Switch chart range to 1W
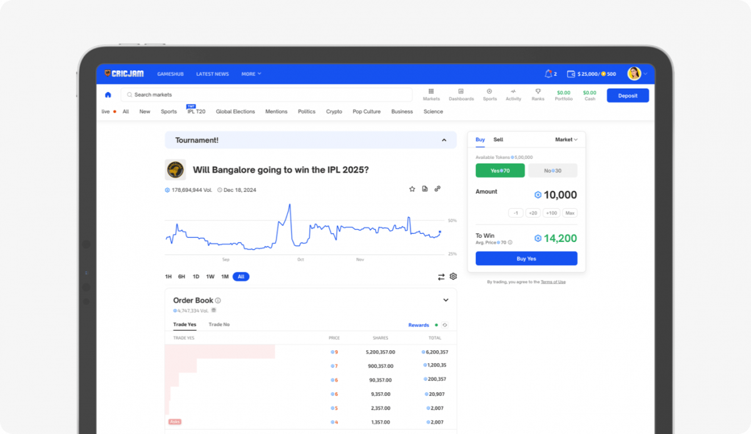This screenshot has height=434, width=751. pos(210,276)
